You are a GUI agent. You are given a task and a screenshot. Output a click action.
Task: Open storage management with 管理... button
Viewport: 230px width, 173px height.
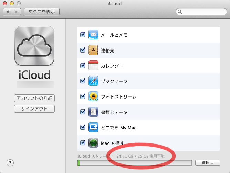pyautogui.click(x=208, y=163)
